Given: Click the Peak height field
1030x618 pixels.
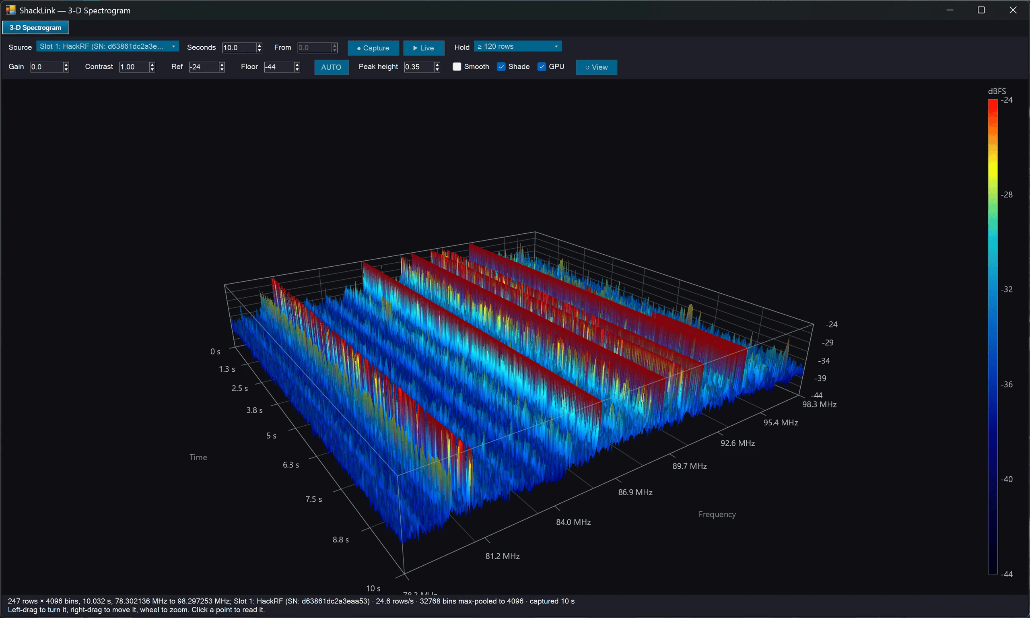Looking at the screenshot, I should [x=419, y=67].
